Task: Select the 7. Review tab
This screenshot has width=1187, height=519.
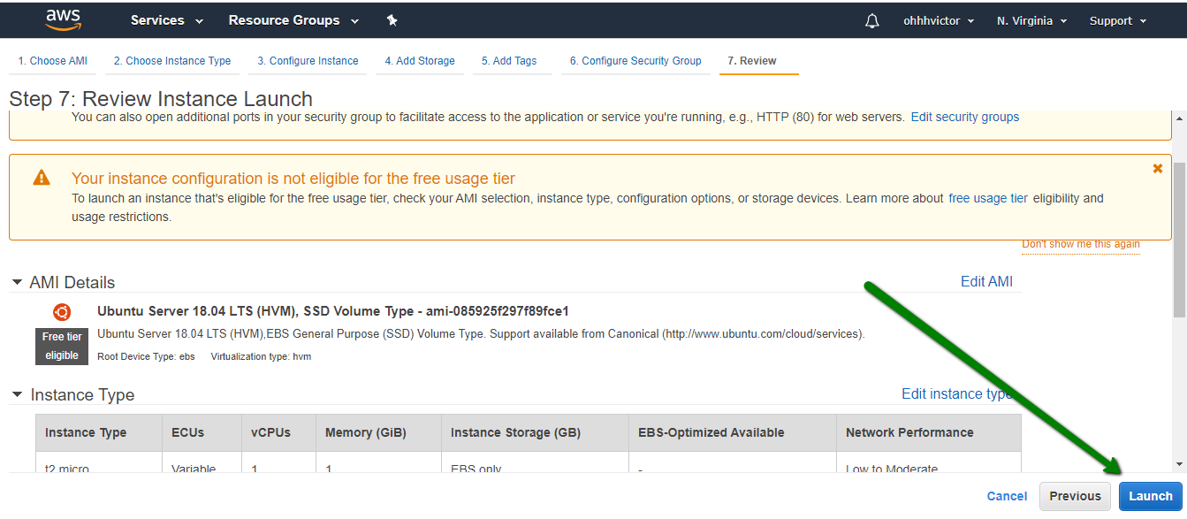Action: click(752, 61)
